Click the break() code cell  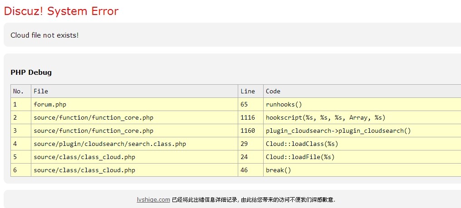pyautogui.click(x=278, y=170)
